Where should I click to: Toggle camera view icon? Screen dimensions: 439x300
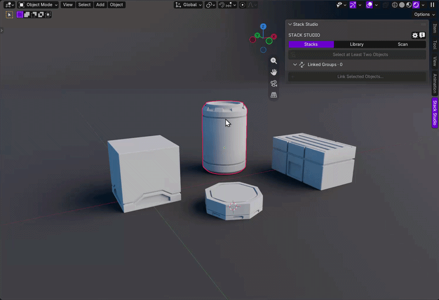tap(274, 84)
